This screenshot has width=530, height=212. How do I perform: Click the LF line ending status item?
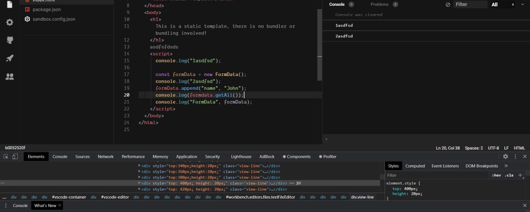coord(506,148)
